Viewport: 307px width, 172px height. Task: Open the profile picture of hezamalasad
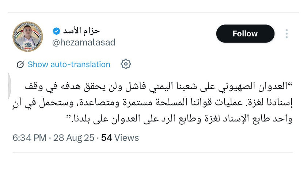(28, 37)
